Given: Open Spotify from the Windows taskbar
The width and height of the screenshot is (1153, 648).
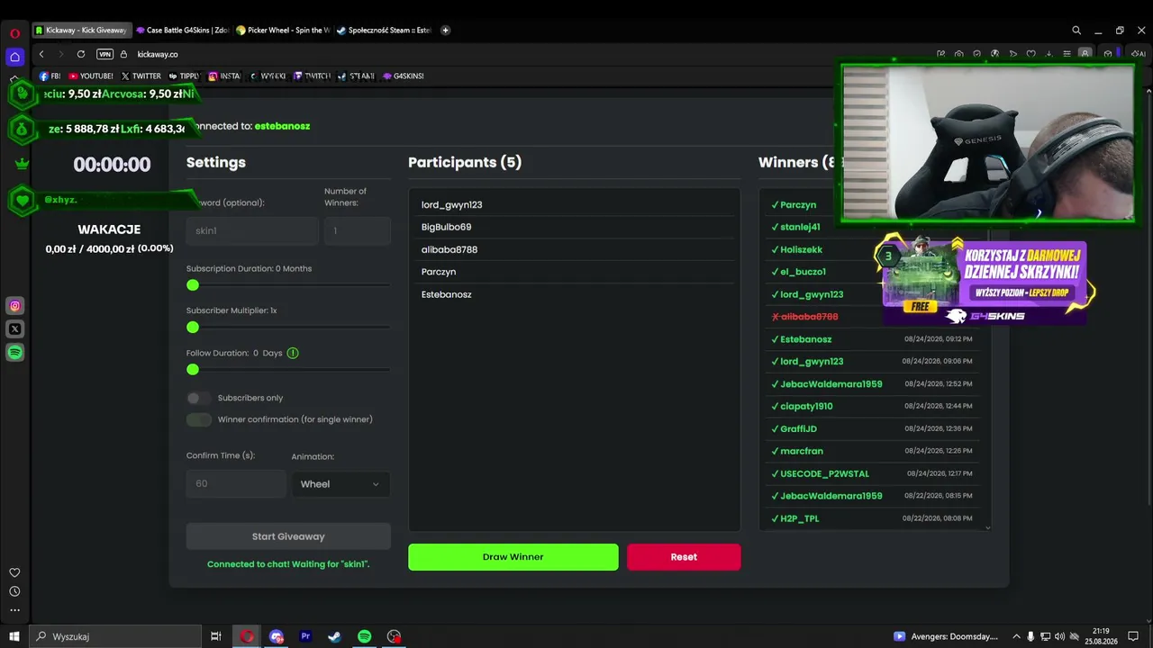Looking at the screenshot, I should (x=364, y=636).
